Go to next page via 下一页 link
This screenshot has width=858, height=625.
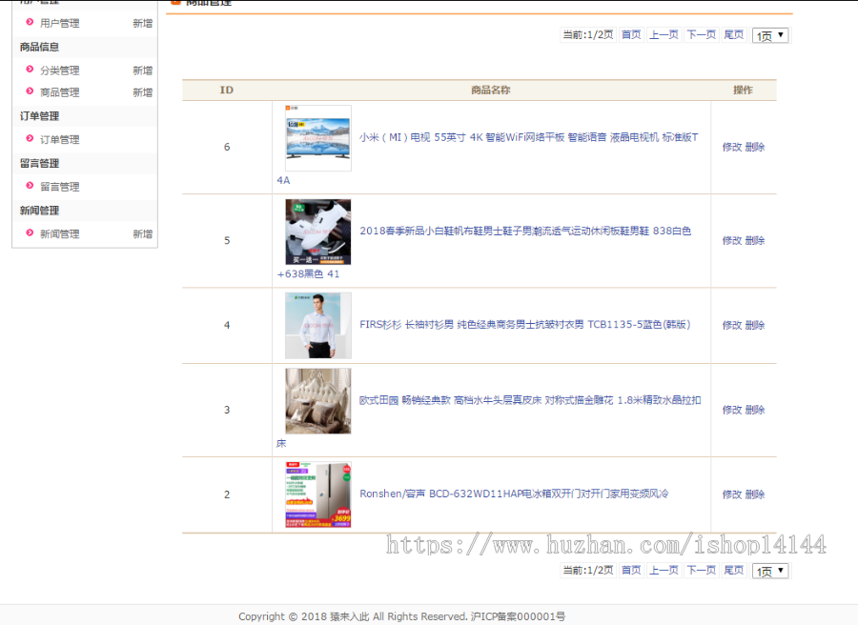(x=700, y=34)
